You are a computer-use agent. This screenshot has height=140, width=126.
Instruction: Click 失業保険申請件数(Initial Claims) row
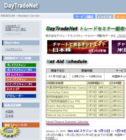pos(67,88)
